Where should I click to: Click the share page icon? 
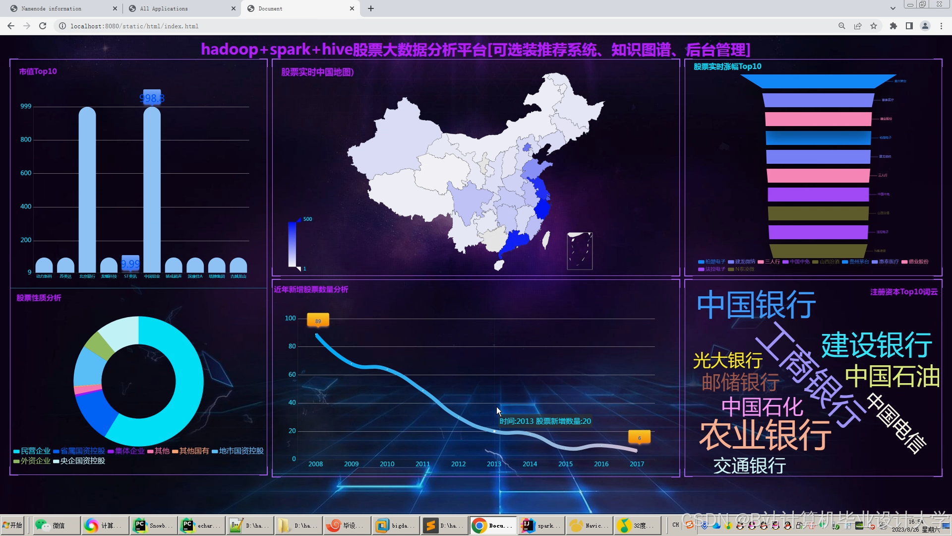click(x=858, y=26)
